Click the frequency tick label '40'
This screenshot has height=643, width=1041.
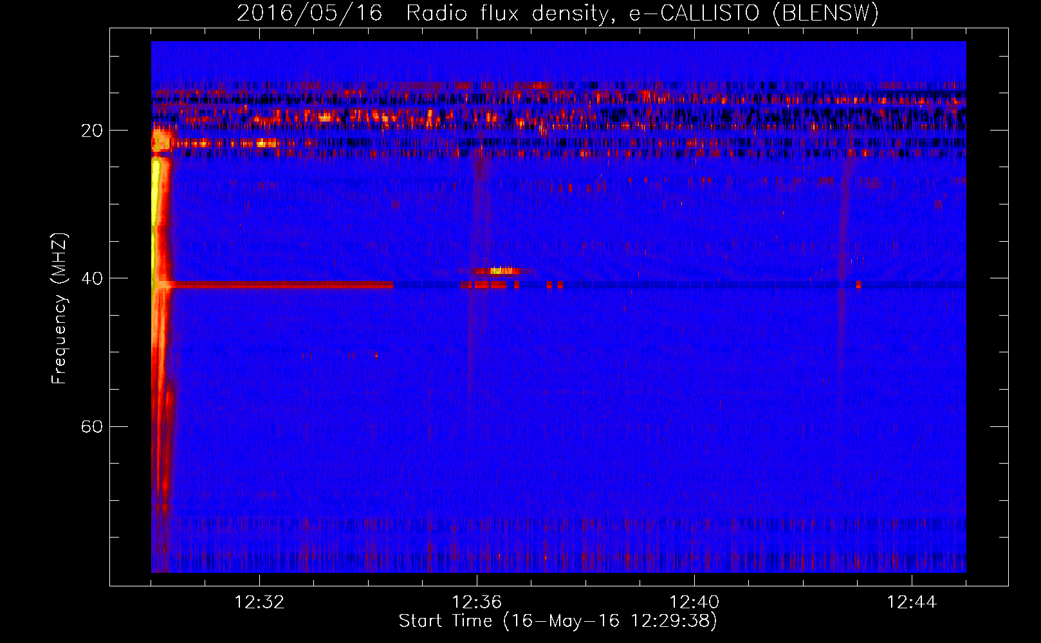(91, 278)
